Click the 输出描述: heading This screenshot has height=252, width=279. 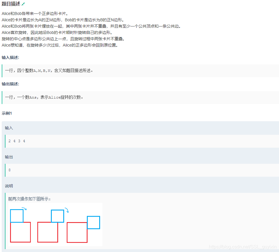pyautogui.click(x=10, y=84)
